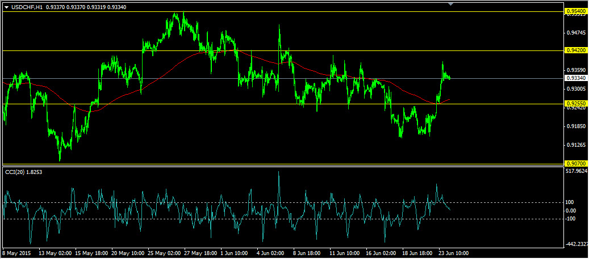Click the 16 Jun 02:00 time label
The image size is (589, 259).
click(382, 253)
